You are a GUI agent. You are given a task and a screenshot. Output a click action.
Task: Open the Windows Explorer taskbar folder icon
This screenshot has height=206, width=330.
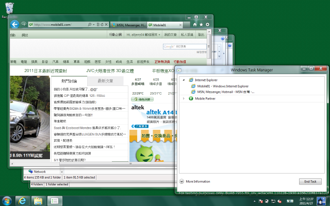(x=38, y=201)
